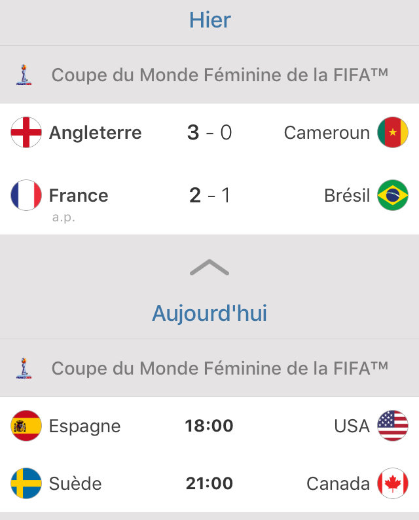Open the 2 - 1 France match score
The height and width of the screenshot is (520, 419).
pyautogui.click(x=209, y=195)
